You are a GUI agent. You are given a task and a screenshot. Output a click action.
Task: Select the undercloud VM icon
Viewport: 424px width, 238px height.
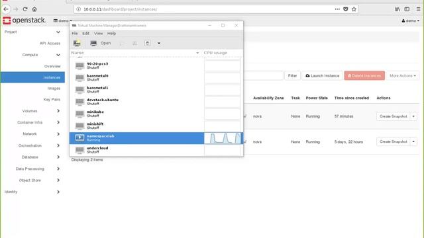pyautogui.click(x=79, y=150)
